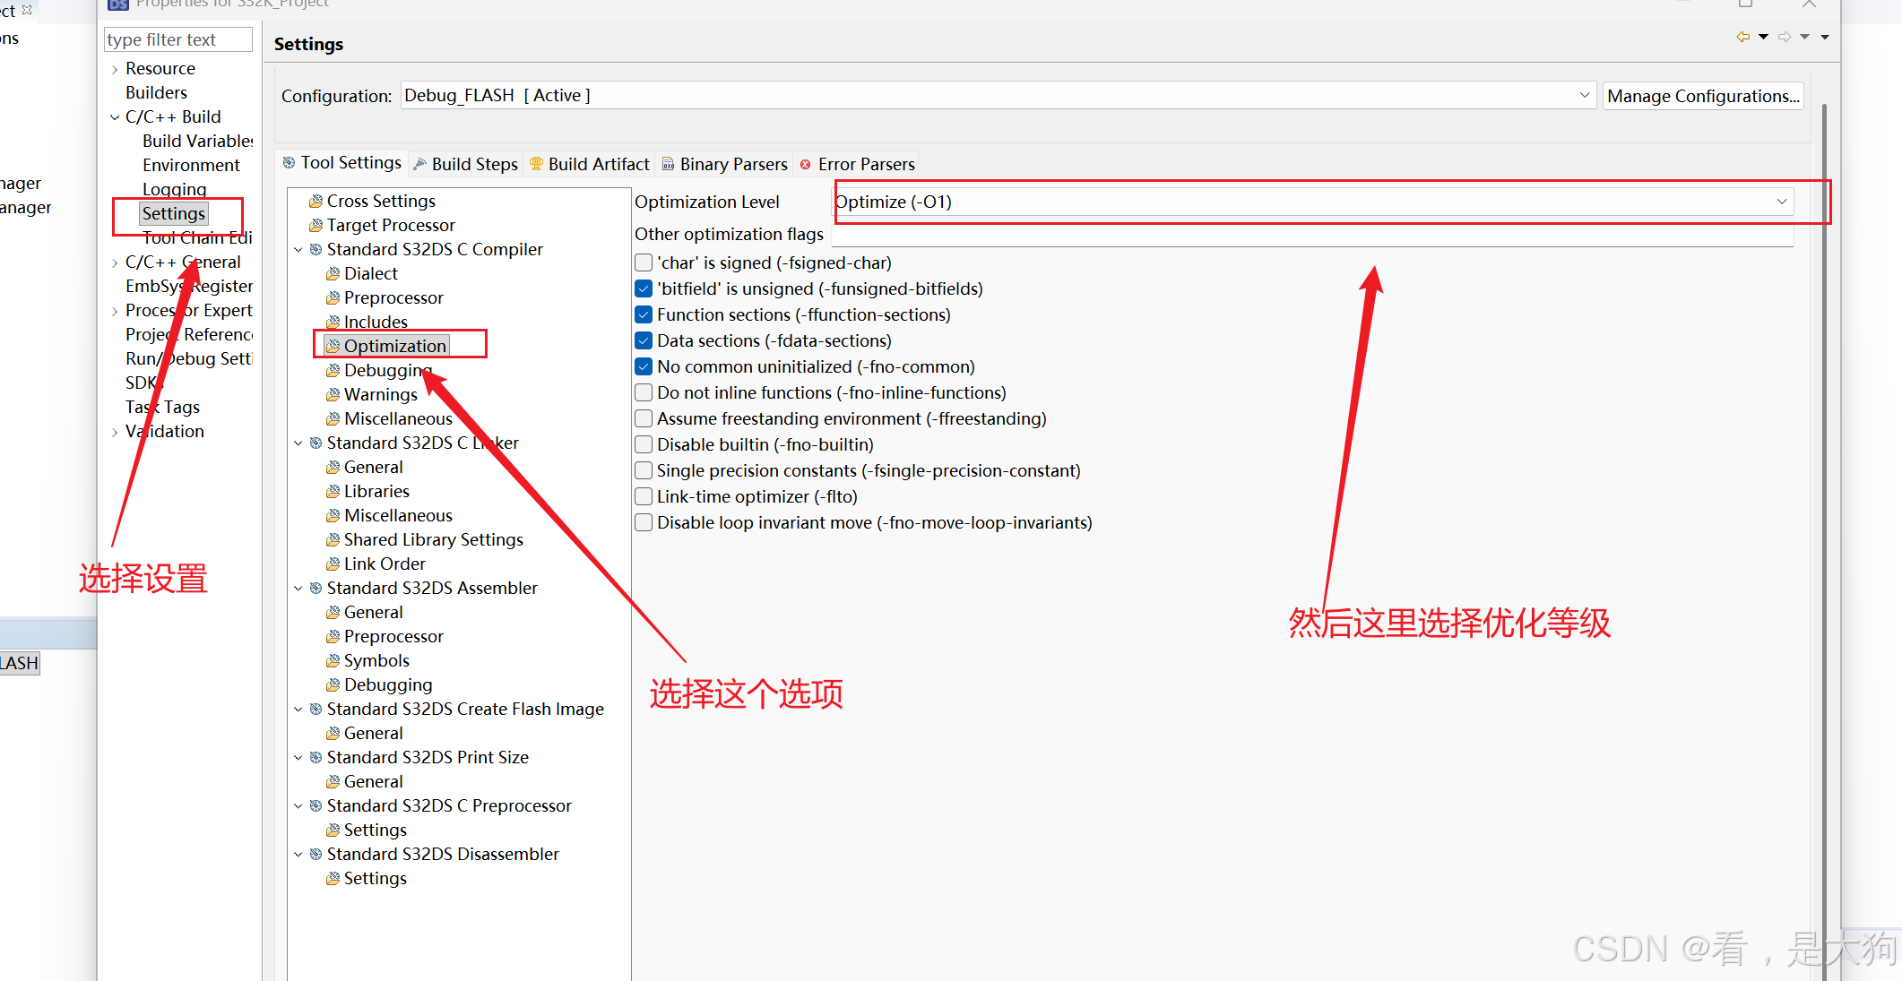The height and width of the screenshot is (981, 1902).
Task: Click the Standard S32DS C Compiler gear icon
Action: (316, 250)
